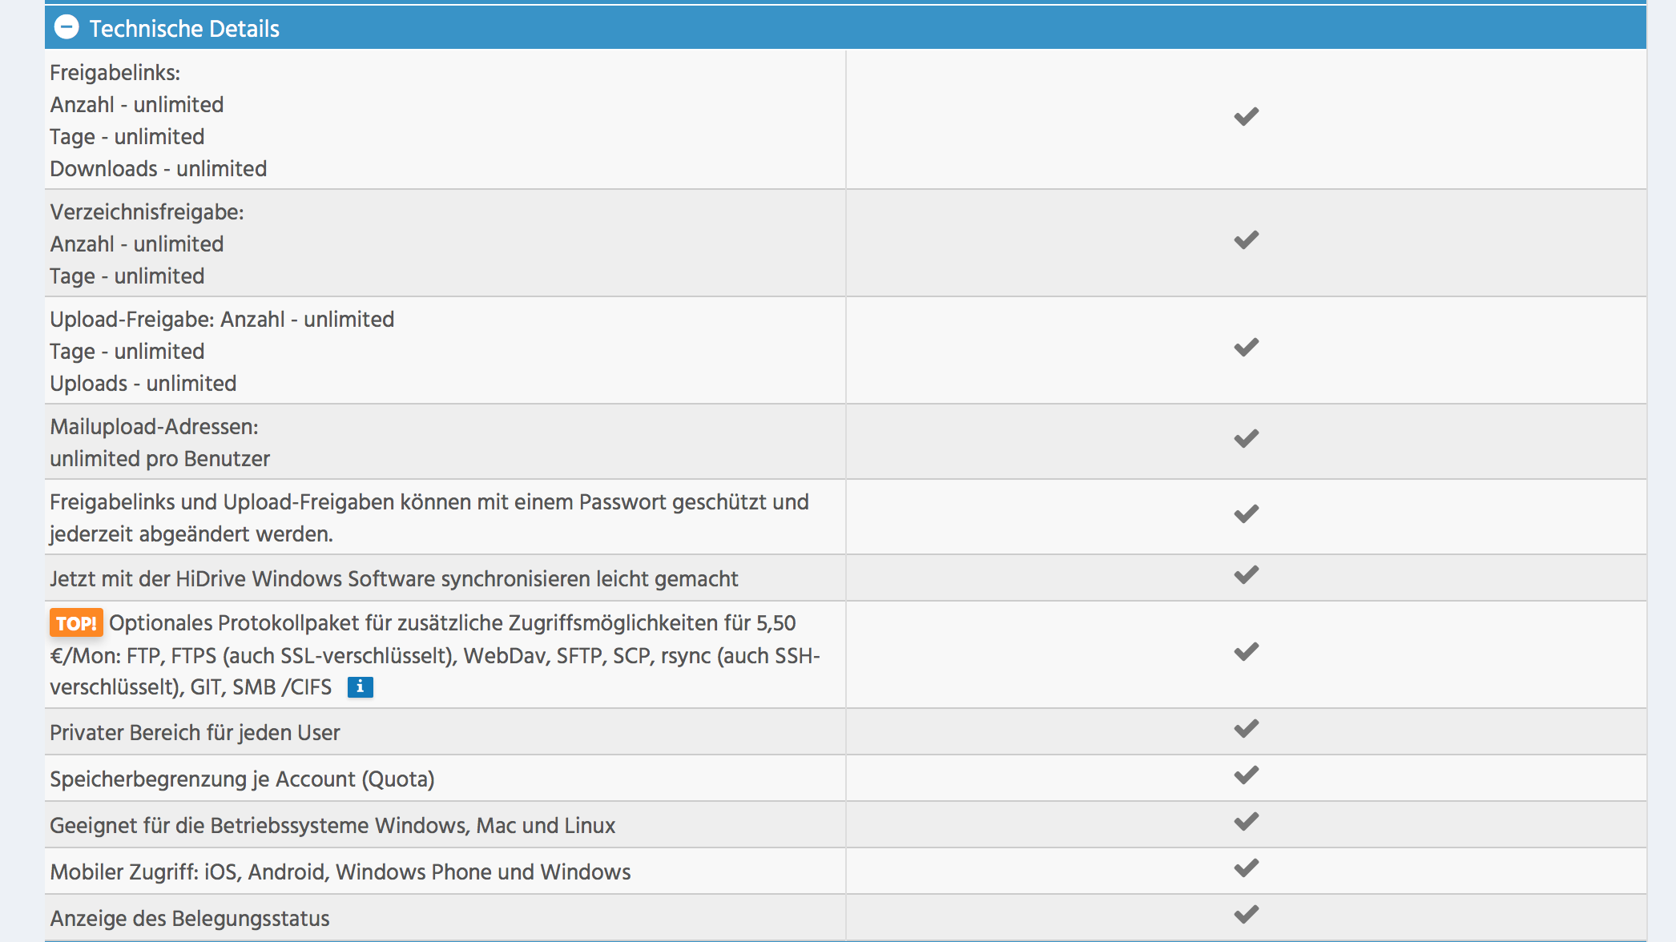The width and height of the screenshot is (1676, 942).
Task: Click the orange TOP! badge
Action: (x=76, y=623)
